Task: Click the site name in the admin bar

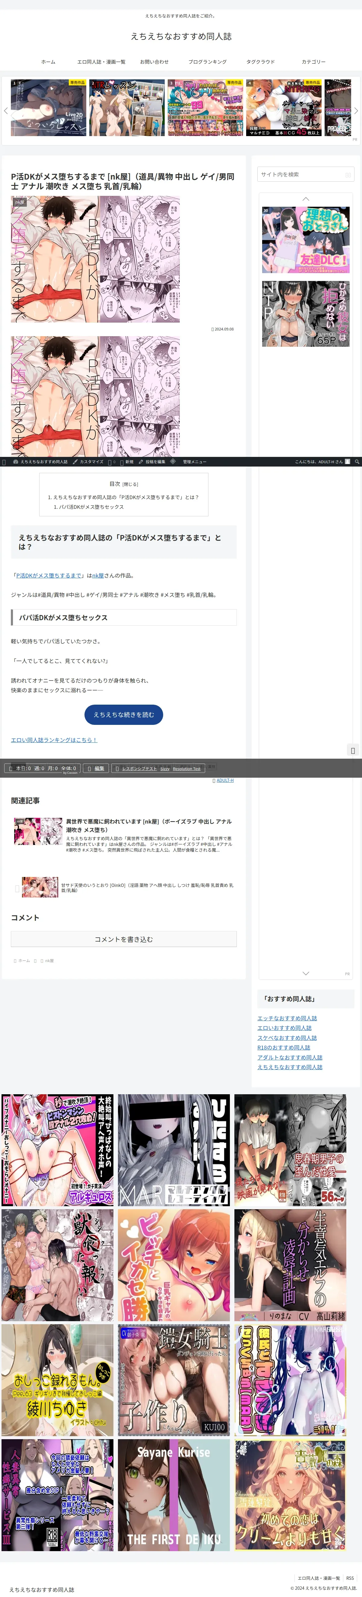Action: coord(41,462)
